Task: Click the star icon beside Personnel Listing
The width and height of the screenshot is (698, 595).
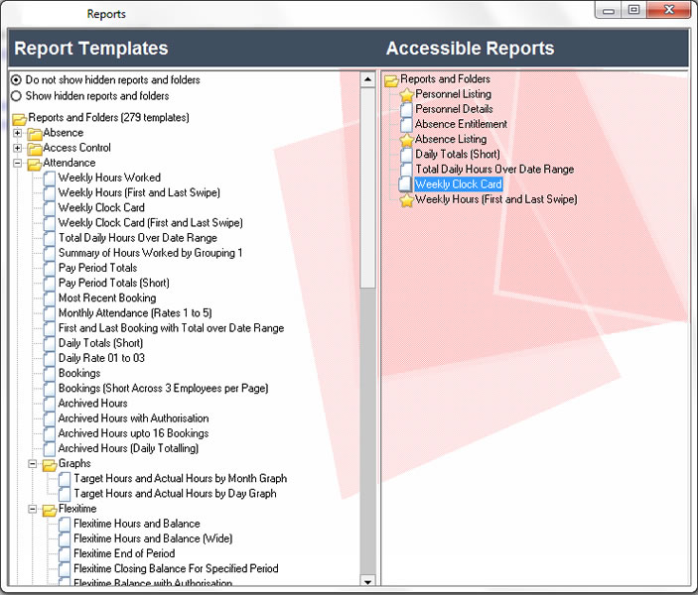Action: [406, 95]
